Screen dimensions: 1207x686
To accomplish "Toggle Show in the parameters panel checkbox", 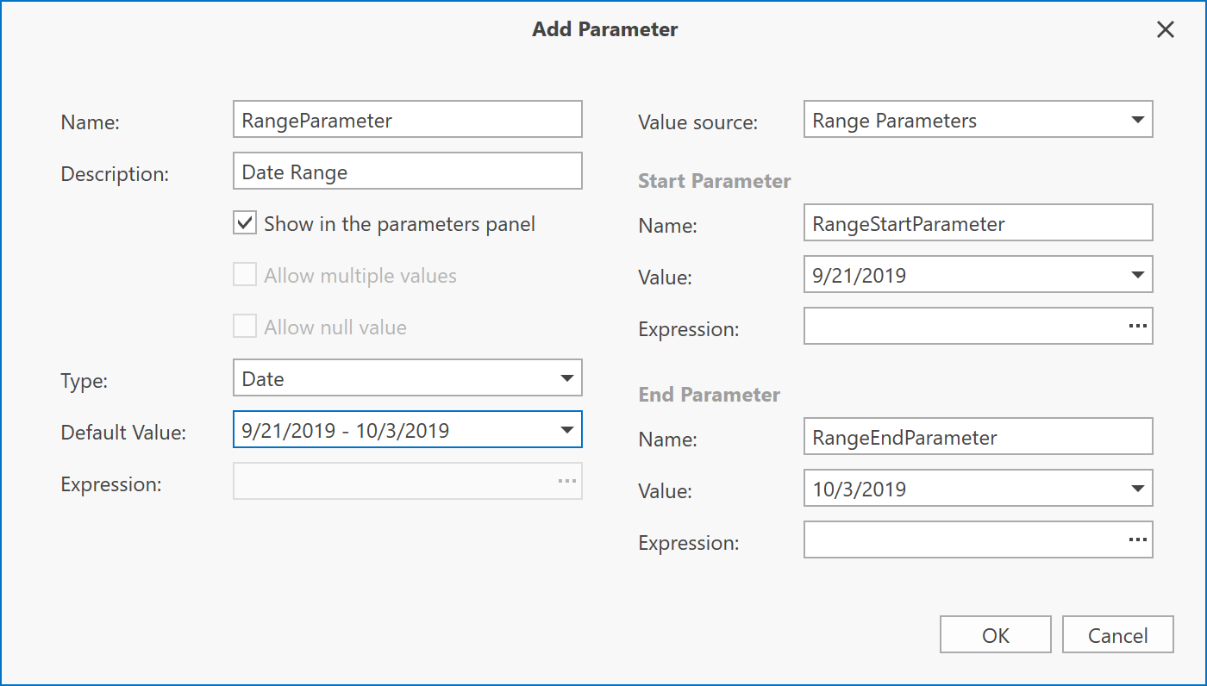I will (x=246, y=224).
